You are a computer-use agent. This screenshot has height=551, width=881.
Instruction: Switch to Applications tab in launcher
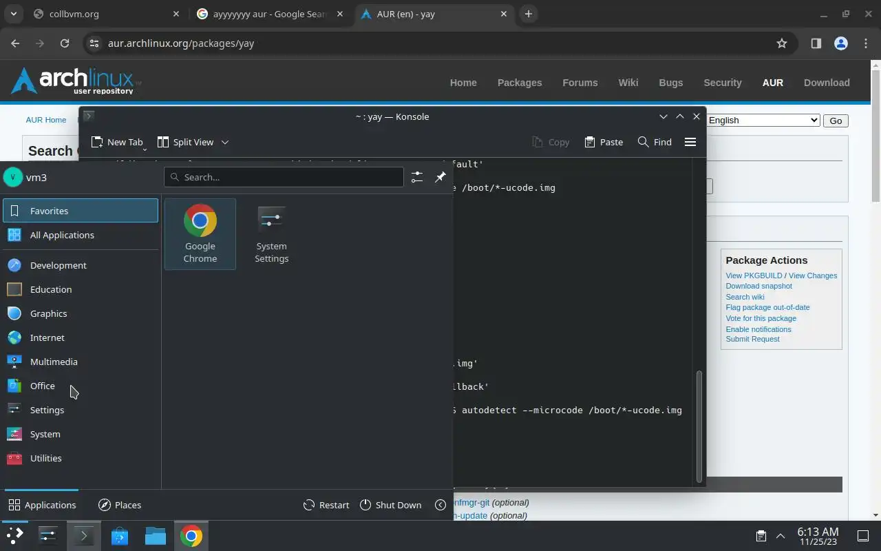point(42,505)
